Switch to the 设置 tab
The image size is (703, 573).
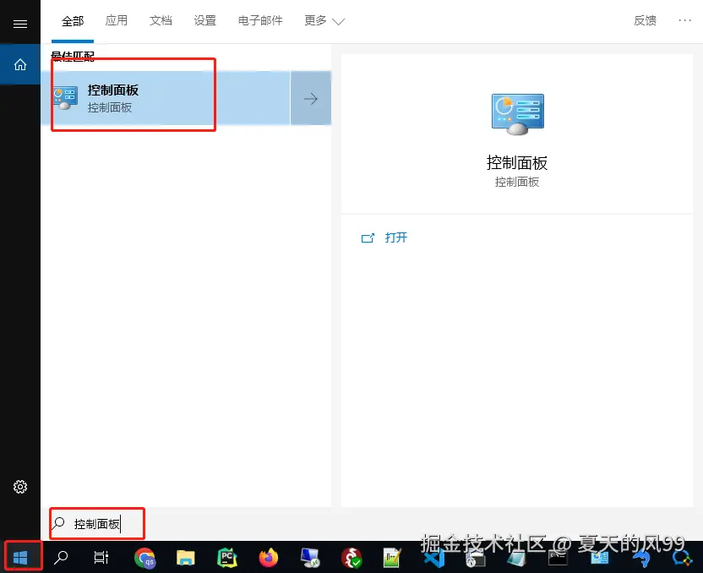coord(204,20)
